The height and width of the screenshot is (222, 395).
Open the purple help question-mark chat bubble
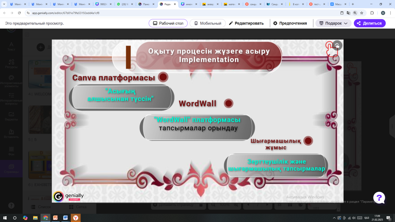pos(379,198)
